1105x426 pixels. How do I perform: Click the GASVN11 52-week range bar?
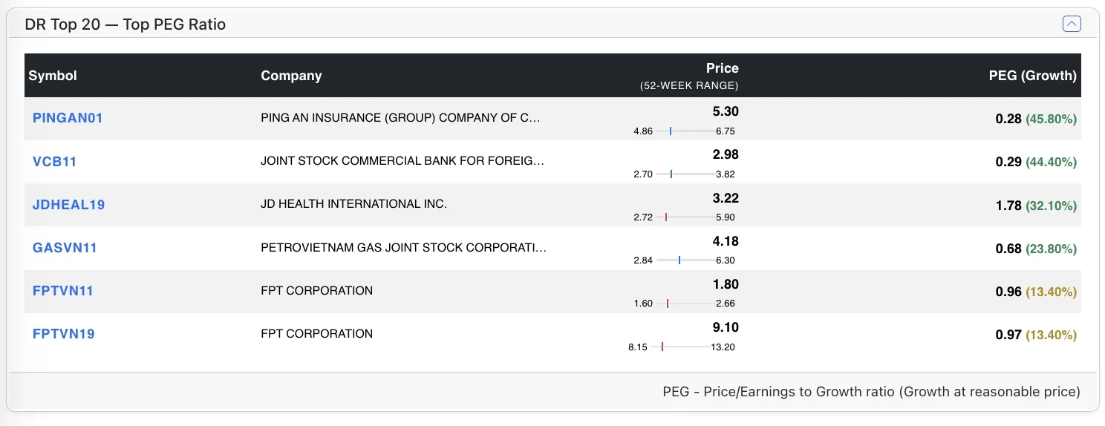click(685, 260)
